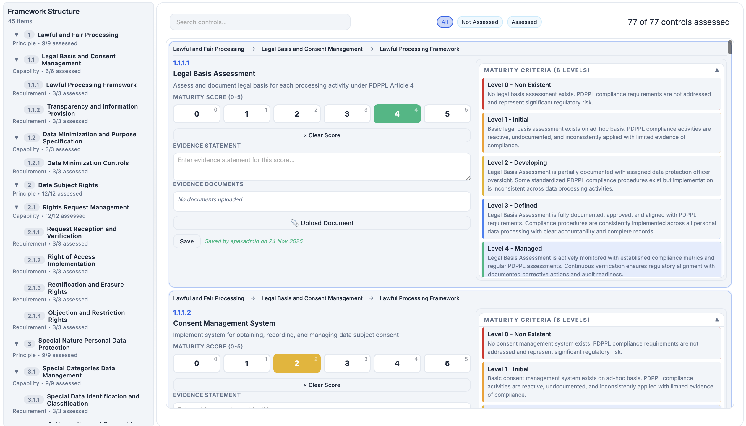The image size is (746, 426).
Task: Click the × icon on Clear Score
Action: [x=305, y=135]
